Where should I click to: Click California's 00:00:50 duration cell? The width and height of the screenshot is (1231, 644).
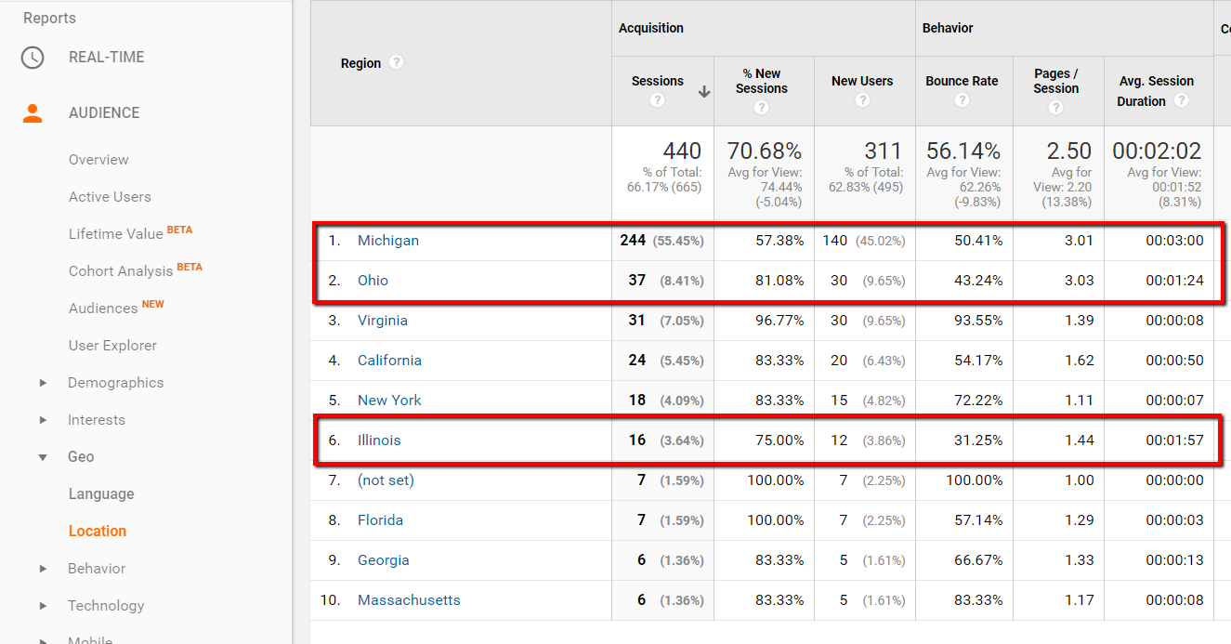[1174, 361]
